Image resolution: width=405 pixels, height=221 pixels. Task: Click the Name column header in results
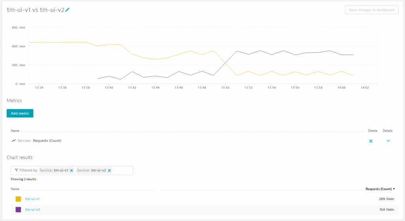(x=15, y=189)
